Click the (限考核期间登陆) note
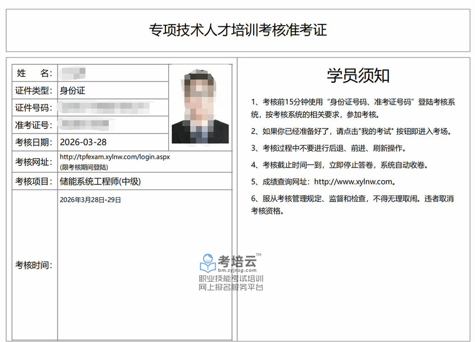This screenshot has height=342, width=475. point(84,167)
